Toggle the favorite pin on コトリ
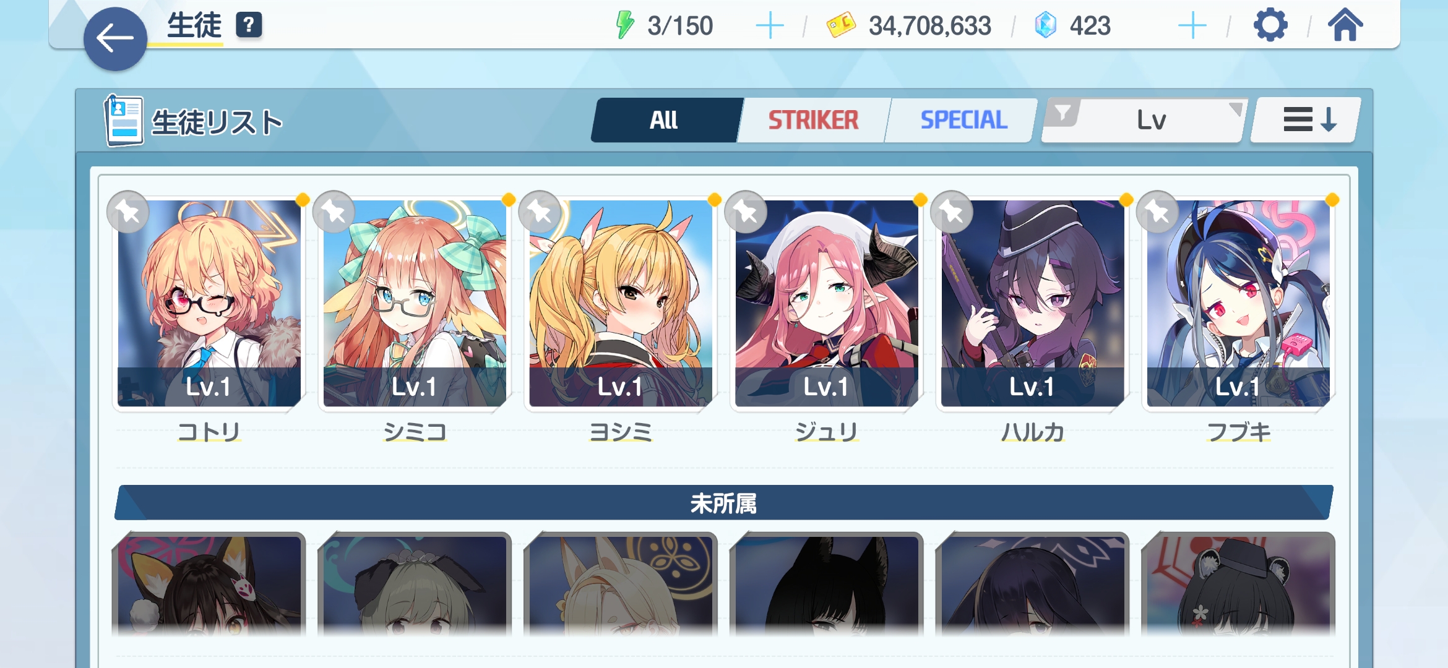 [128, 212]
